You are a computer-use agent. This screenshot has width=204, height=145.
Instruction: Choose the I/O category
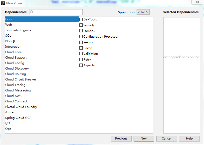click(x=42, y=123)
